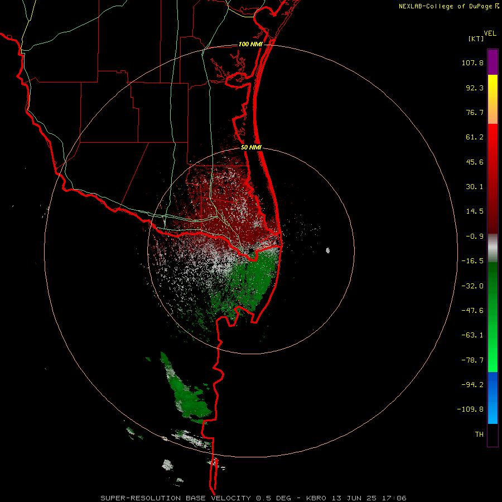Click the 92.3 legend value
Viewport: 502px width, 502px height.
(x=475, y=88)
